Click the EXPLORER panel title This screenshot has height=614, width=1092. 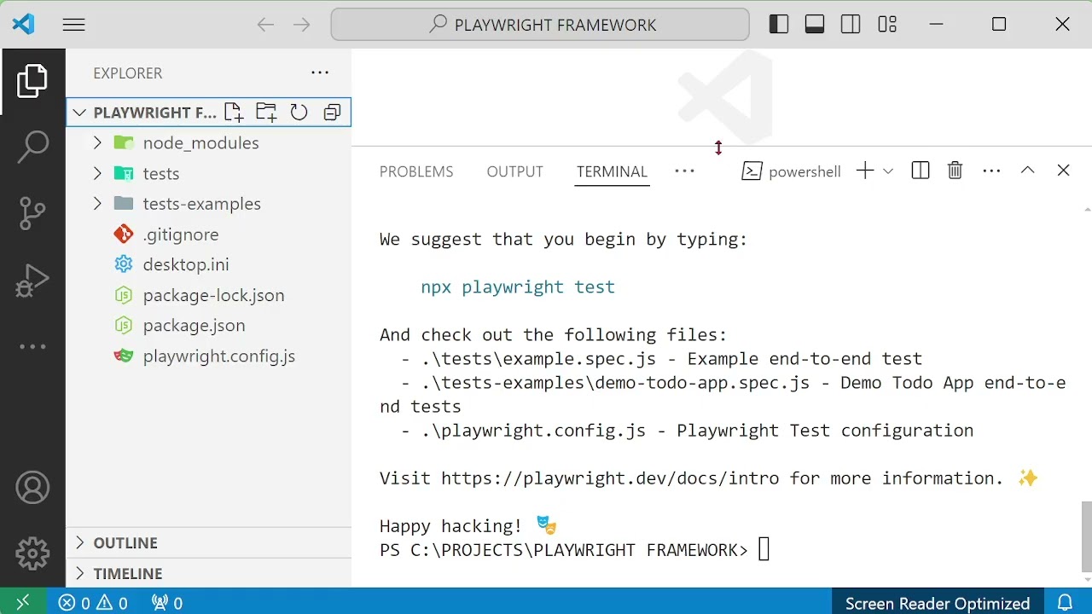(x=128, y=73)
